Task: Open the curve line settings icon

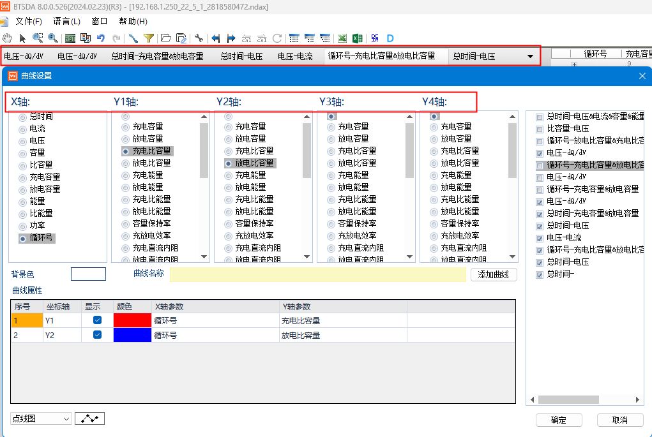Action: 133,38
